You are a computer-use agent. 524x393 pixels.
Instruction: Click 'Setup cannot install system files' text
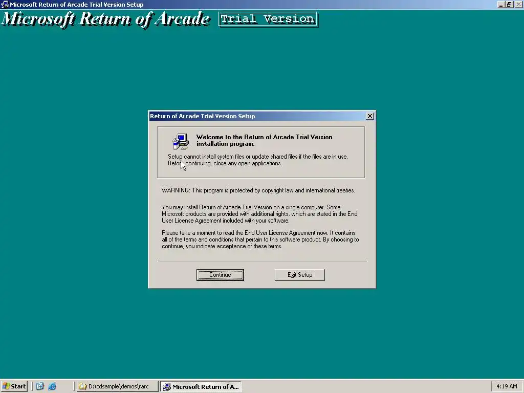258,160
